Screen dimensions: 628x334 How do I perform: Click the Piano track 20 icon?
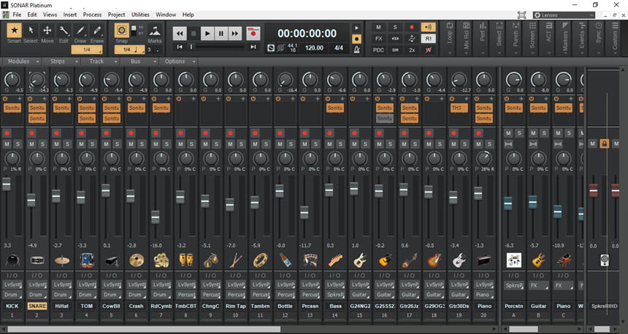coord(484,260)
